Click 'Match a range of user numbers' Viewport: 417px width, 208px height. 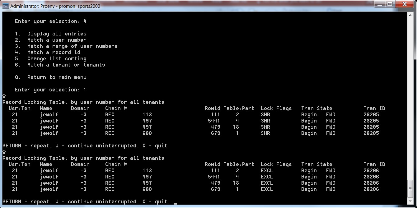point(66,46)
